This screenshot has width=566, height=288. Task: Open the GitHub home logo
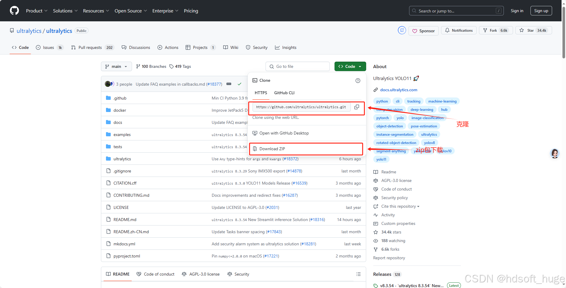[14, 11]
